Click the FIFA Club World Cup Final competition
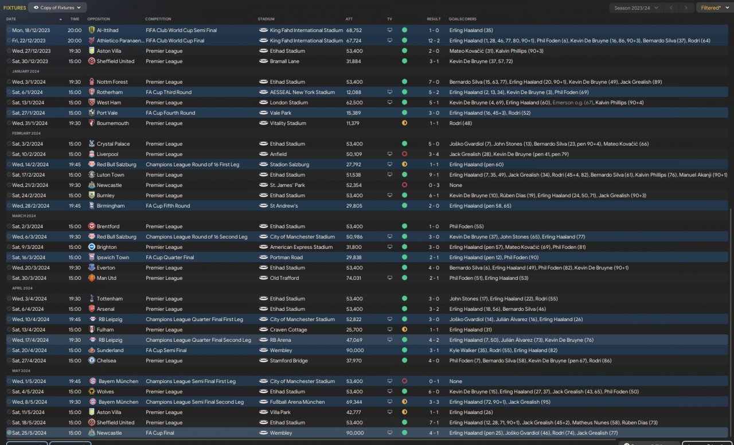Screen dimensions: 734x445 (175, 40)
